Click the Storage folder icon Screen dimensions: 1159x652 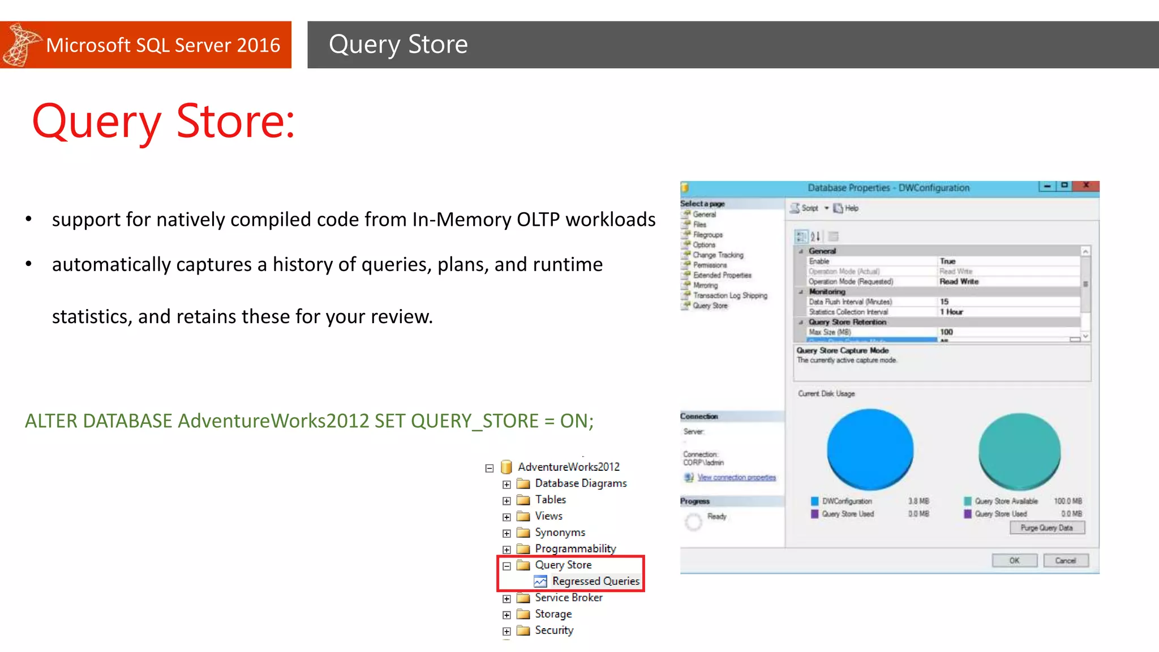[523, 615]
